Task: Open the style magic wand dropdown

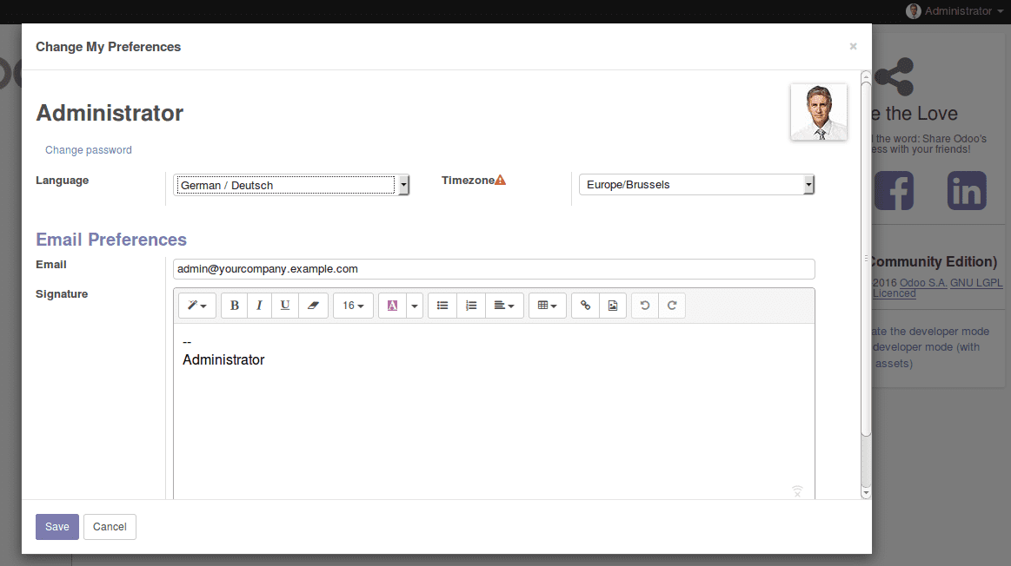Action: [x=197, y=306]
